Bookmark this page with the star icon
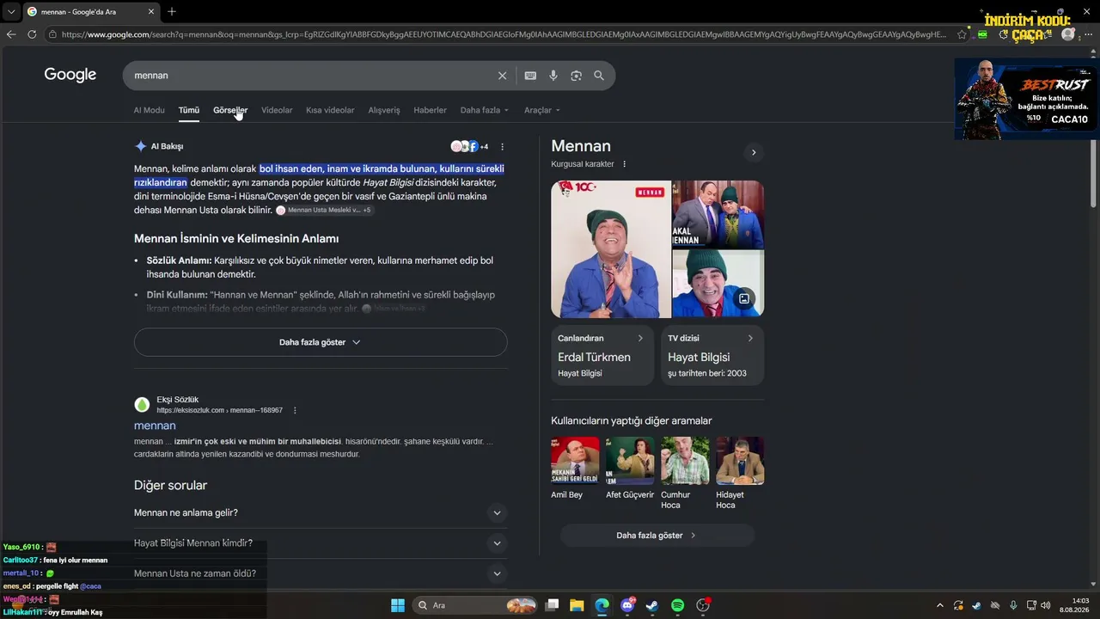1100x619 pixels. [x=962, y=34]
